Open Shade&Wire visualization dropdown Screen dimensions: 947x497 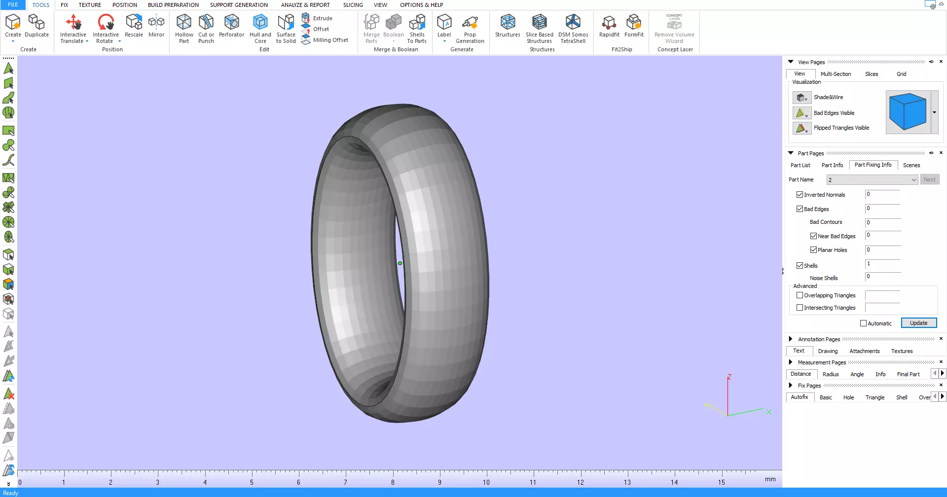[x=801, y=98]
